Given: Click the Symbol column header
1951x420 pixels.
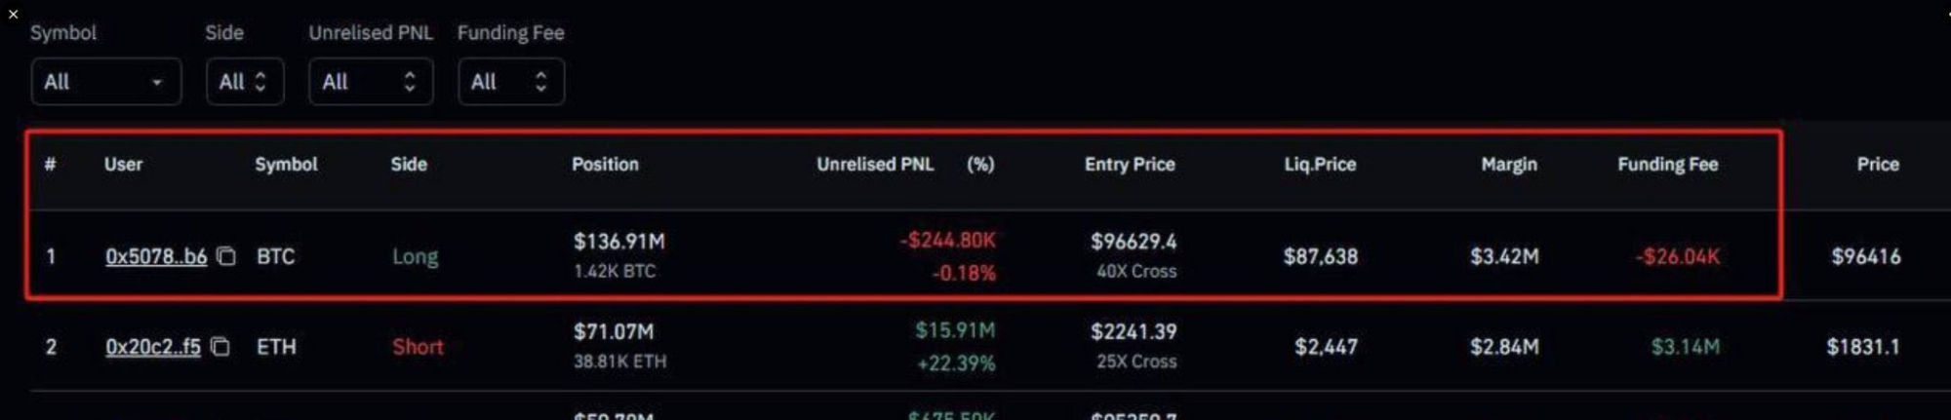Looking at the screenshot, I should click(286, 165).
